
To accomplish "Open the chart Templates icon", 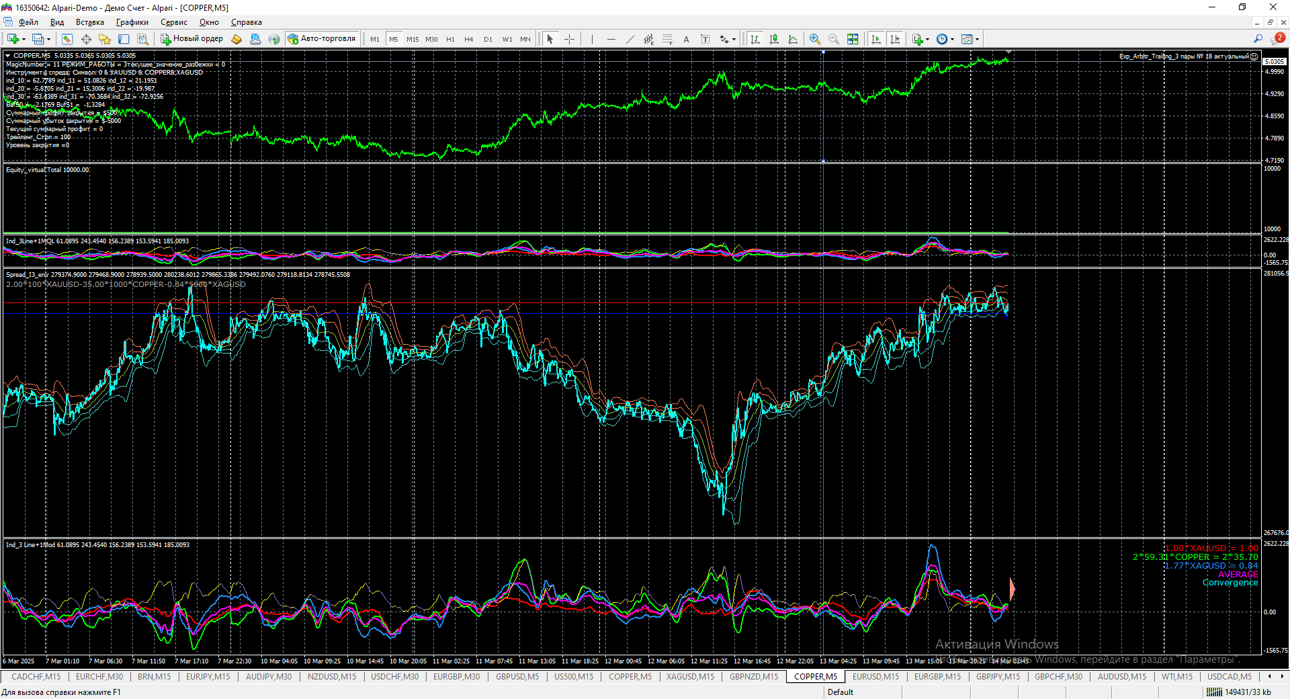I will [x=967, y=39].
